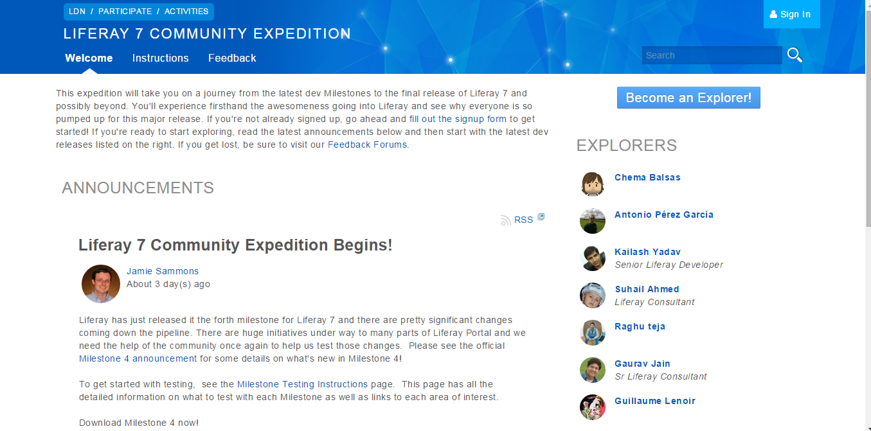Open Suhail Ahmed name link
Viewport: 871px width, 431px height.
(x=647, y=289)
